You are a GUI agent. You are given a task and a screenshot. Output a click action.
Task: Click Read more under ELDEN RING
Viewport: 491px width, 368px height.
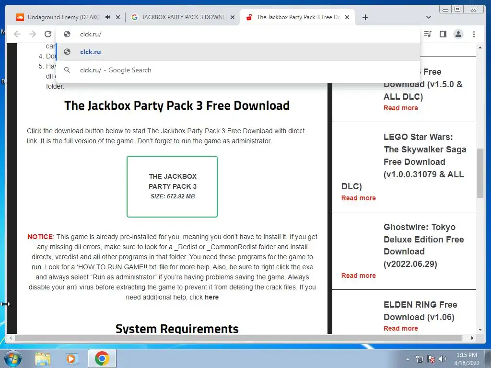click(x=401, y=328)
